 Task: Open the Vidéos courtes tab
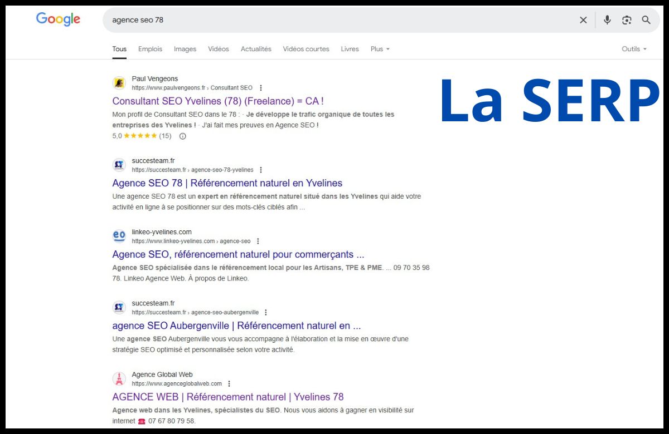(x=306, y=49)
